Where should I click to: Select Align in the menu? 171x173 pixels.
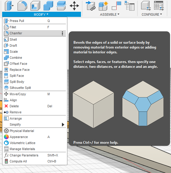point(35,100)
